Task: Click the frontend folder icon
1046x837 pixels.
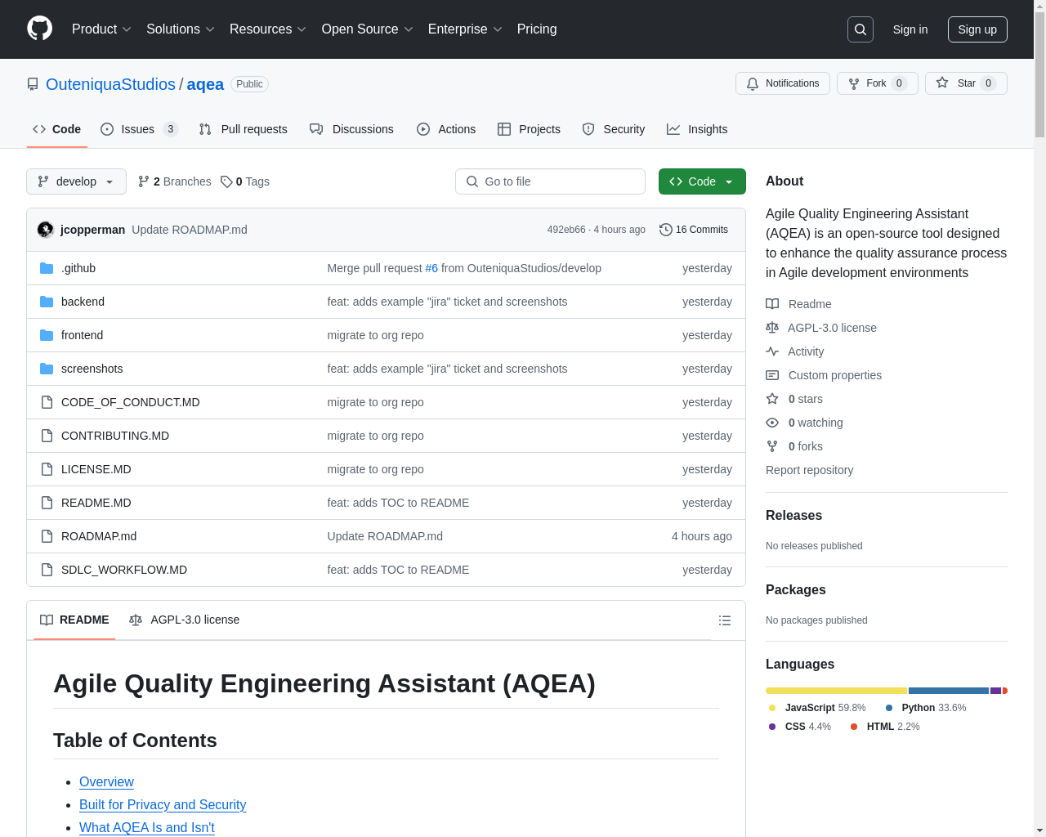Action: pyautogui.click(x=47, y=335)
